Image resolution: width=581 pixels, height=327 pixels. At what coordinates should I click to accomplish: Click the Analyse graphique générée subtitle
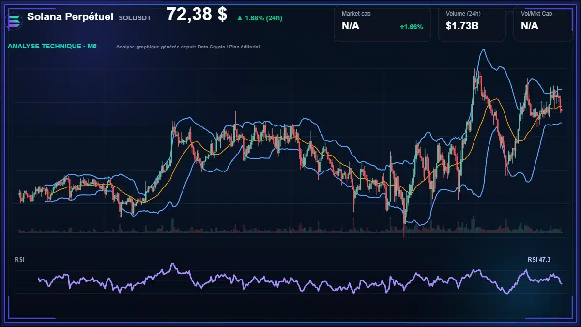click(188, 47)
